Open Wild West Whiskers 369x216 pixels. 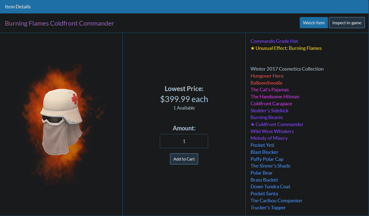pyautogui.click(x=272, y=131)
